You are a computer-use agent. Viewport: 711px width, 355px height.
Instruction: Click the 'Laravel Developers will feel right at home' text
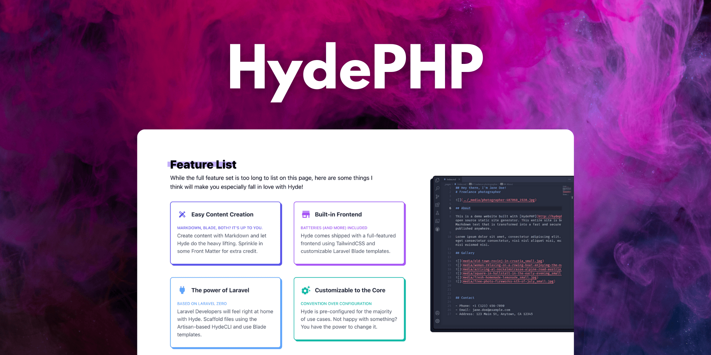point(225,323)
